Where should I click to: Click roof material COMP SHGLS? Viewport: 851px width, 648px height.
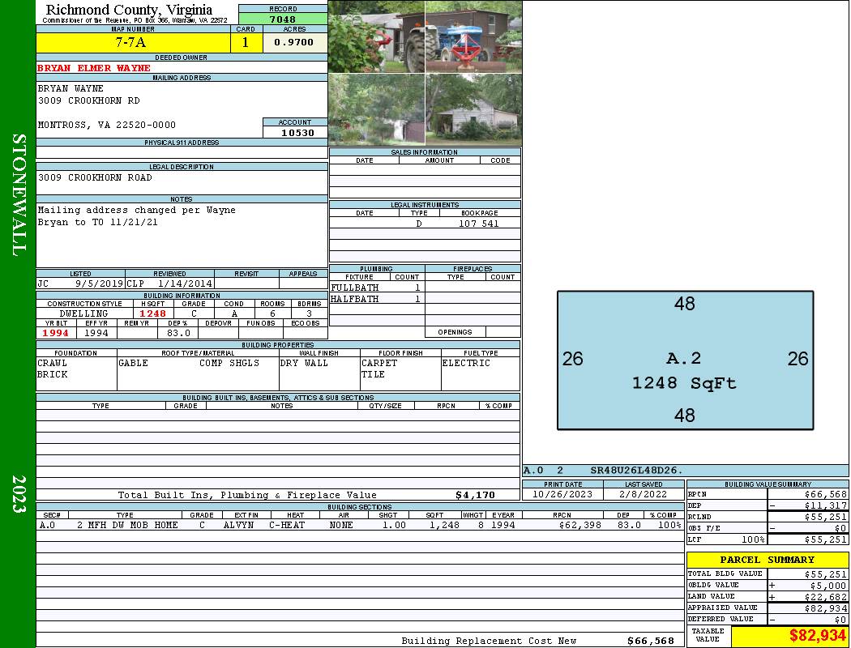pos(229,363)
